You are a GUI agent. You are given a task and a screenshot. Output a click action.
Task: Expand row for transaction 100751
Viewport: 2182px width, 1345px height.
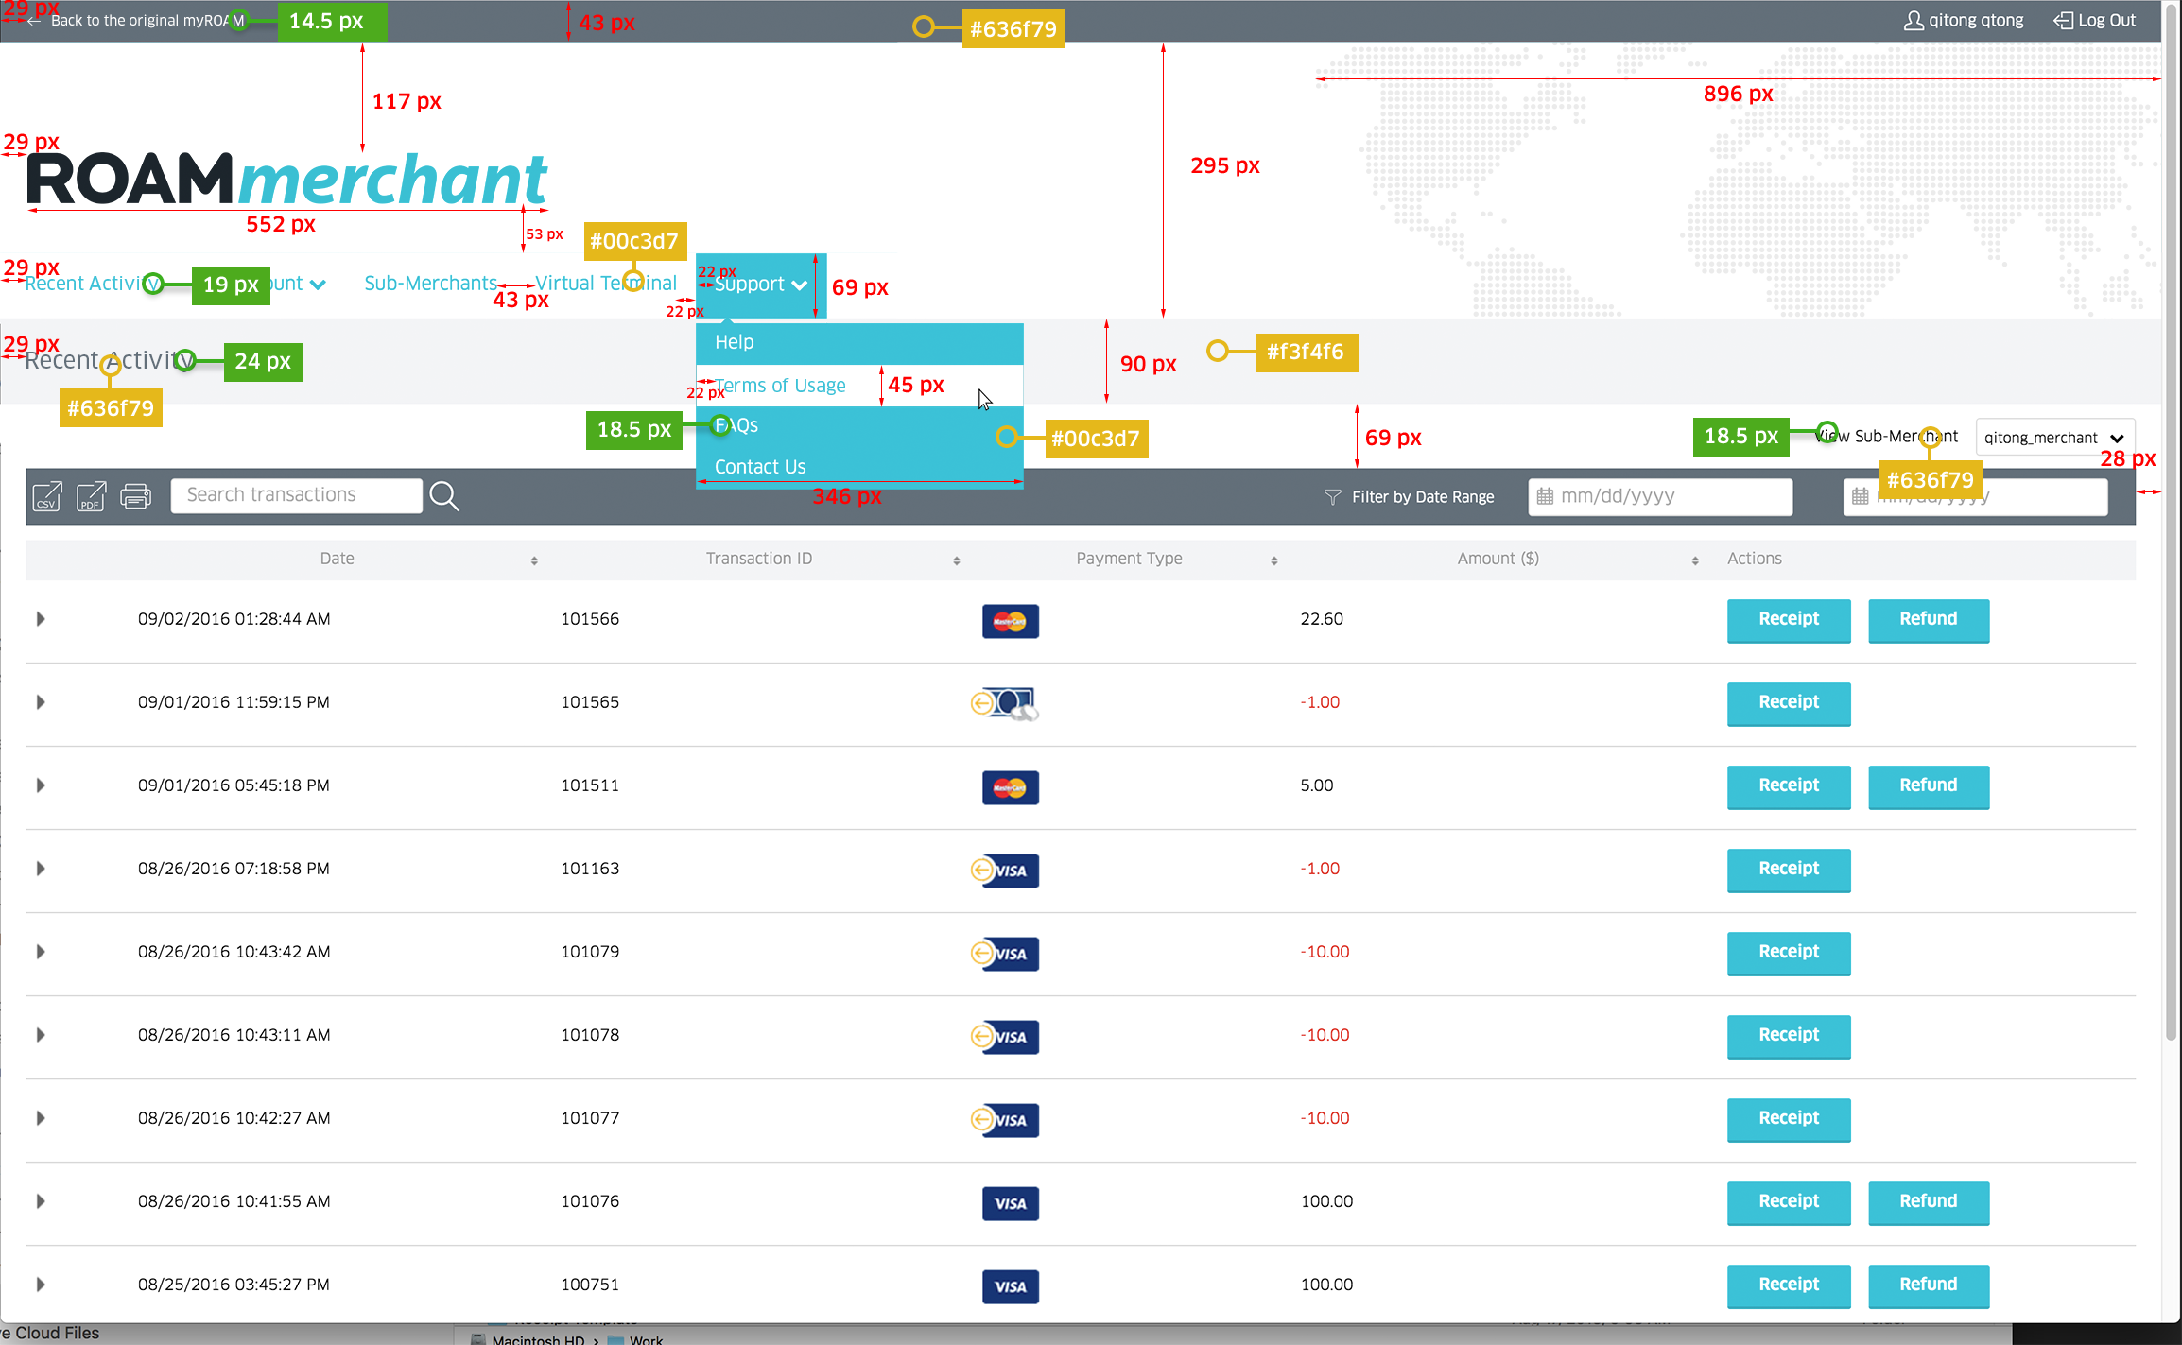[41, 1285]
